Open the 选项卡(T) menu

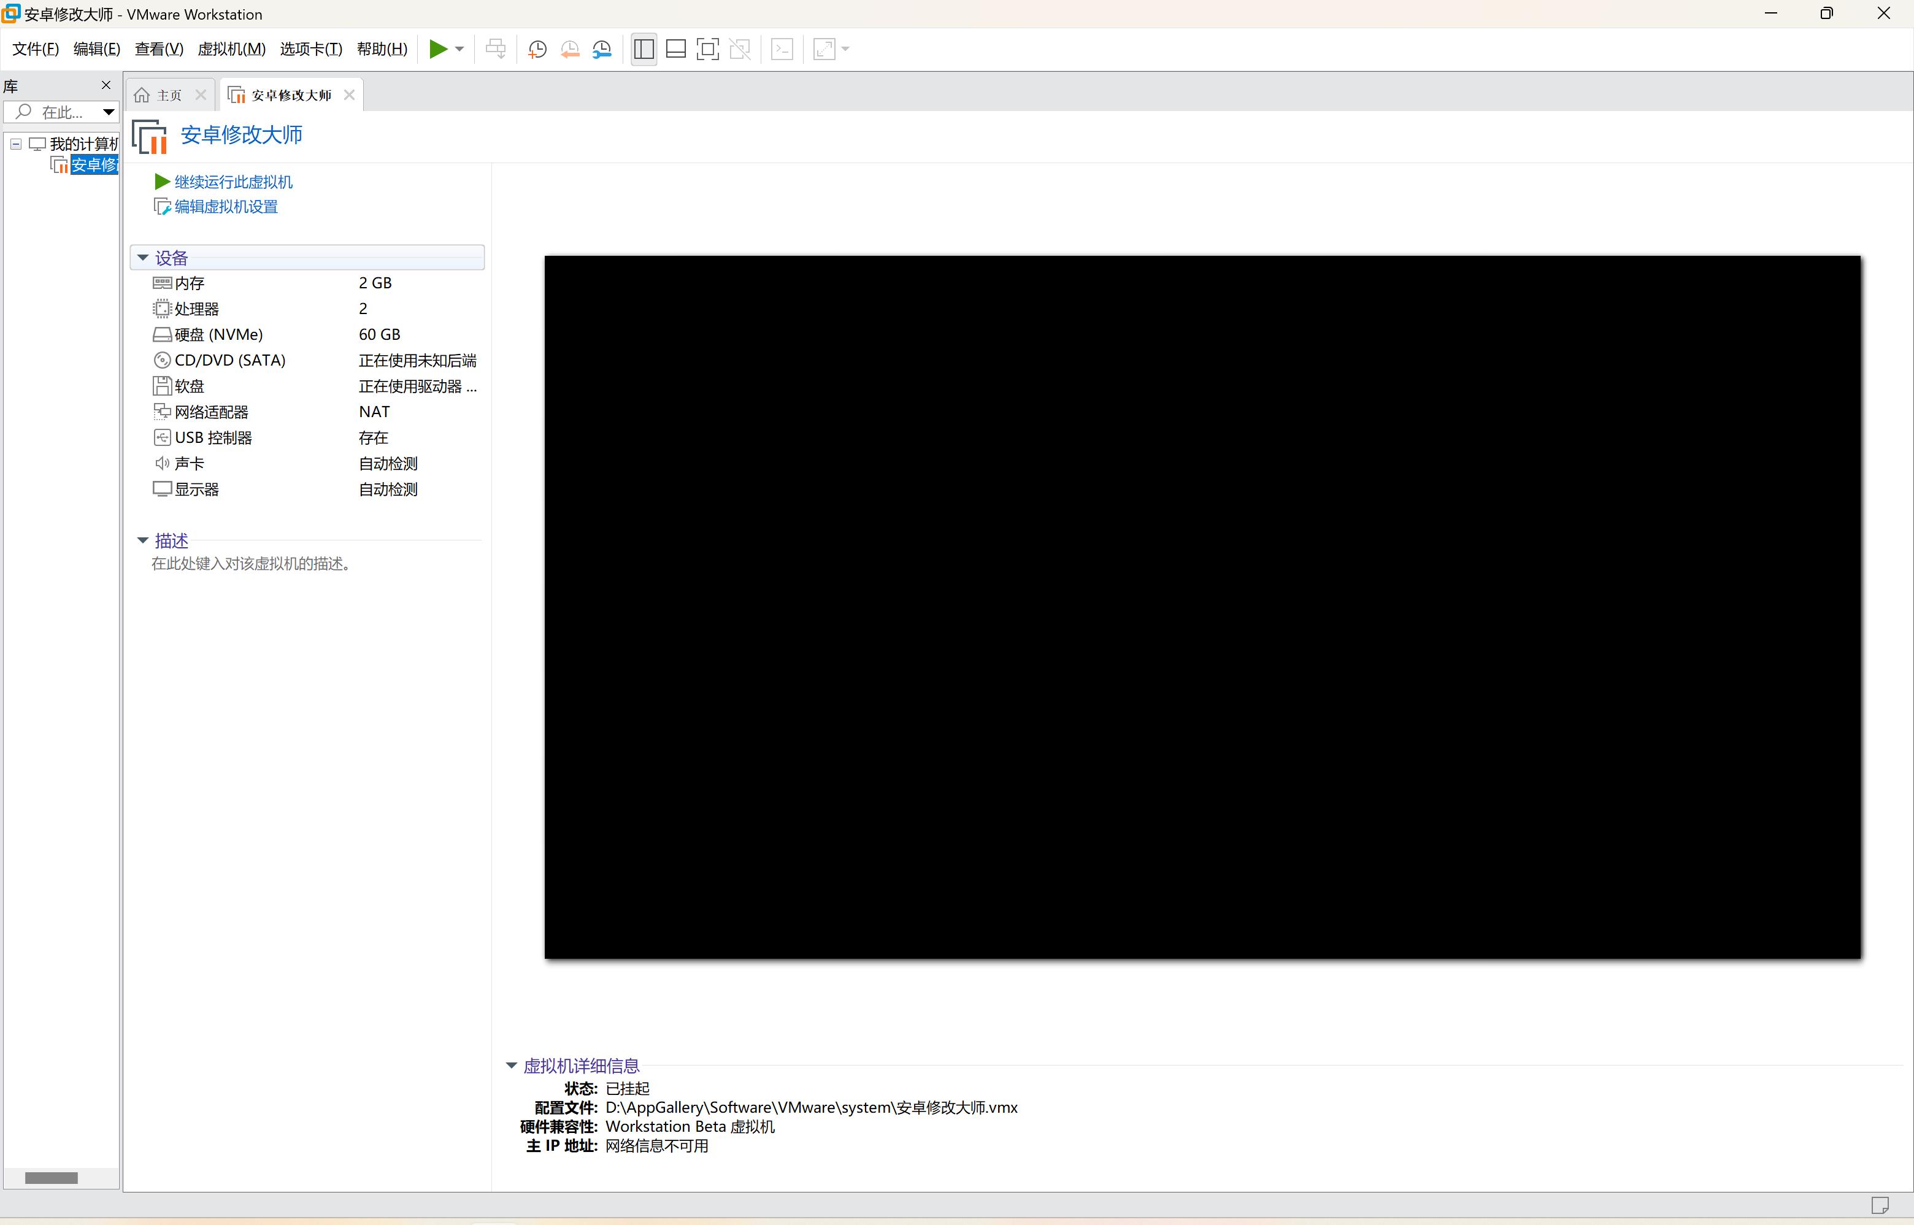click(x=311, y=49)
